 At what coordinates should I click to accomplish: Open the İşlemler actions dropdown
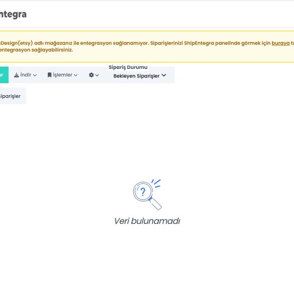tap(62, 75)
